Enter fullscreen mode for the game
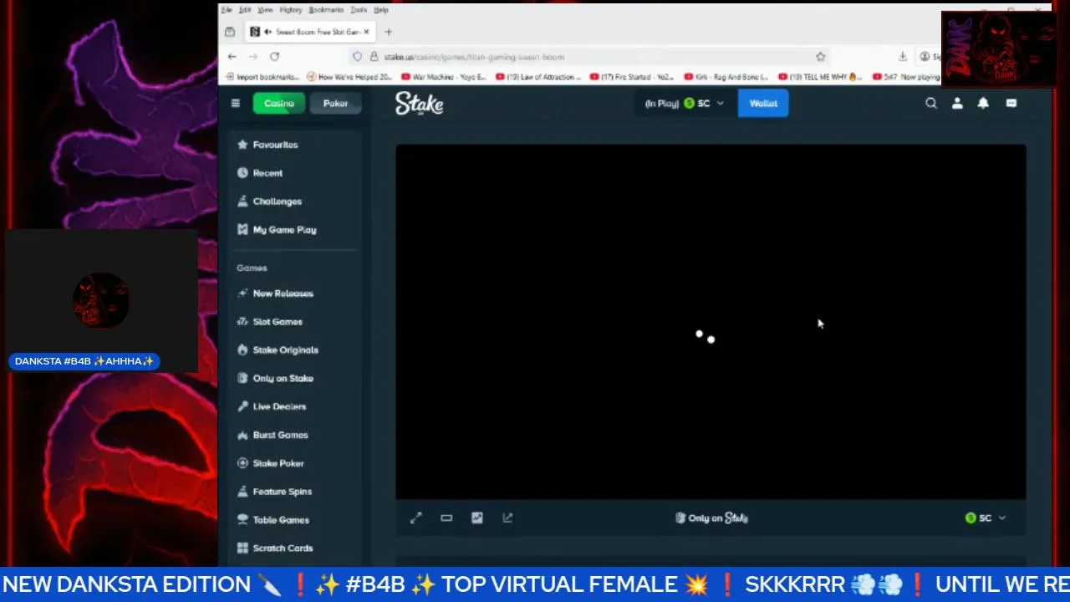Screen dimensions: 1070x602 click(x=416, y=518)
